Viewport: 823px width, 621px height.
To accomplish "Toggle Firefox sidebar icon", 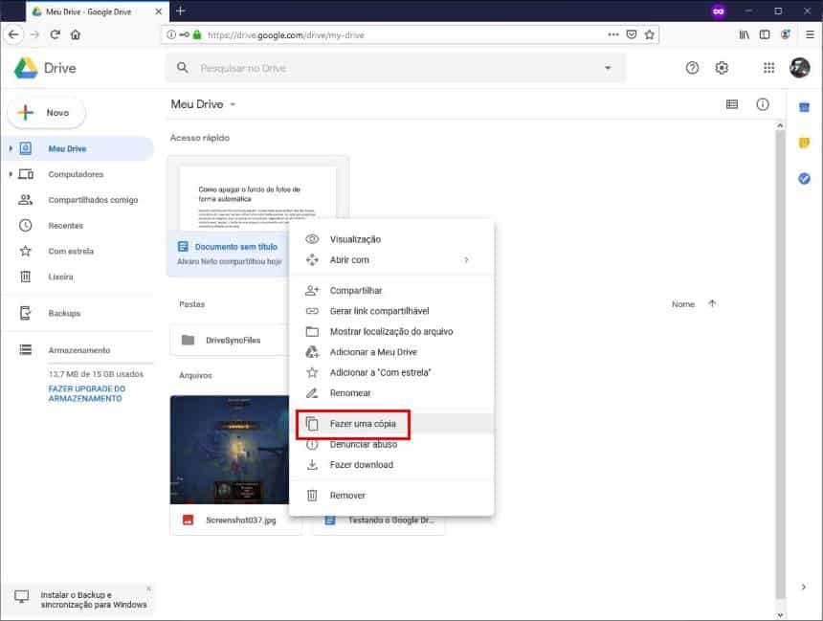I will [765, 34].
